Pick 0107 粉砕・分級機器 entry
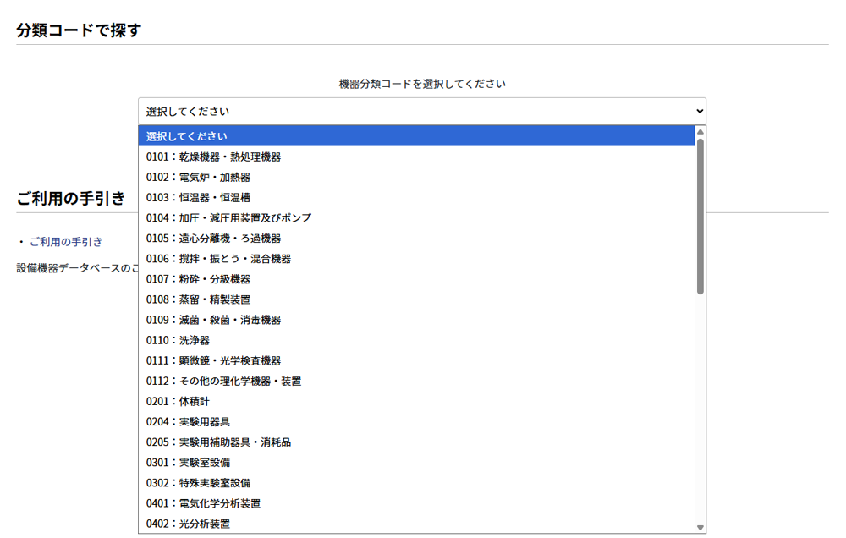Image resolution: width=846 pixels, height=538 pixels. click(x=416, y=279)
